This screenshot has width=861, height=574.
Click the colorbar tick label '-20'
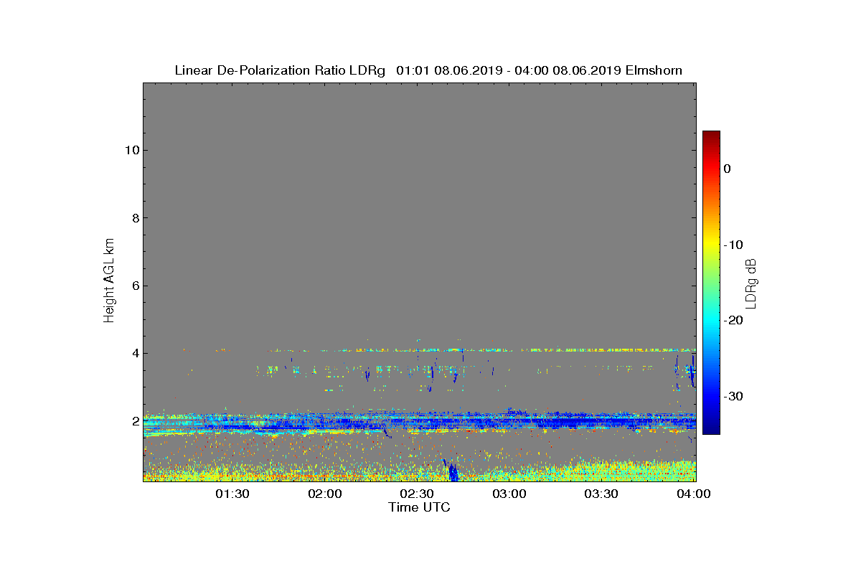point(734,321)
